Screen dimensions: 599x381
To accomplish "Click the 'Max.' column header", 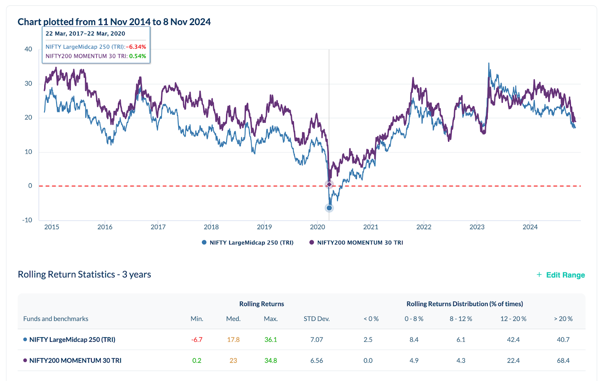I will point(271,319).
